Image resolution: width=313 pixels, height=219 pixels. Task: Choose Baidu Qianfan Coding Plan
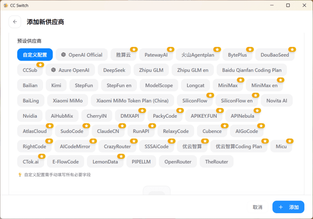252,70
